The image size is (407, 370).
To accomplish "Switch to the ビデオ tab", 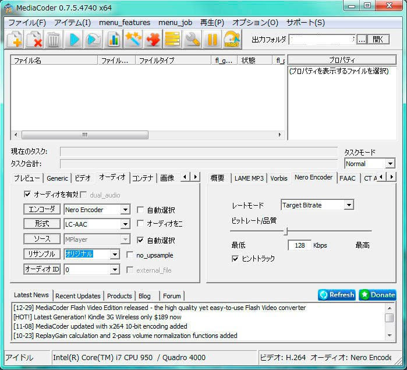I will 83,178.
